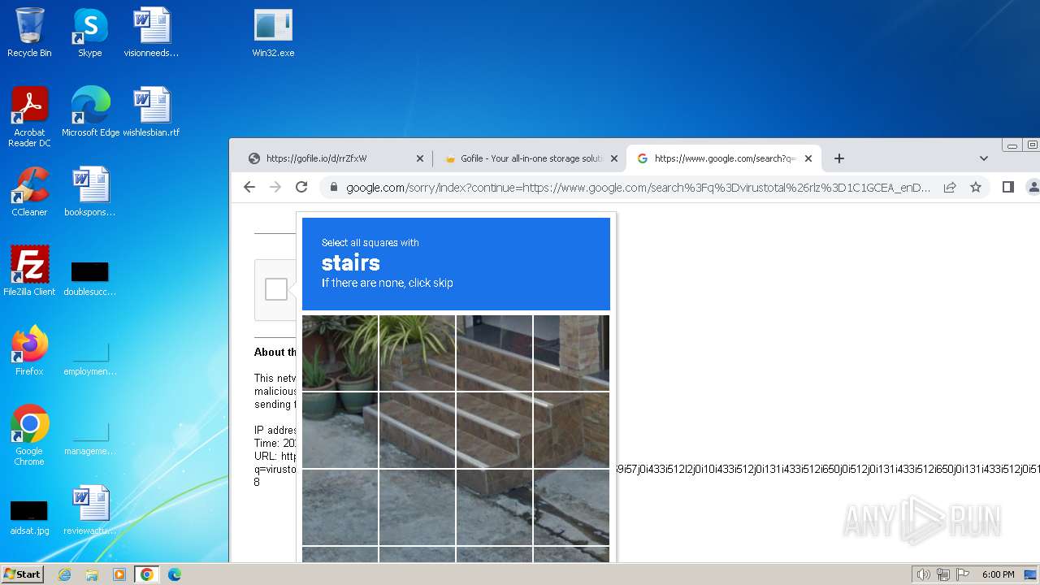The width and height of the screenshot is (1040, 585).
Task: Launch Skype from the desktop
Action: coord(89,32)
